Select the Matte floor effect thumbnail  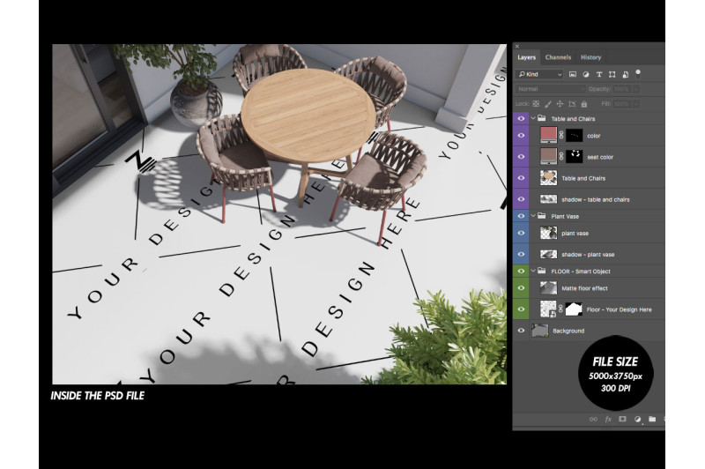click(x=548, y=287)
